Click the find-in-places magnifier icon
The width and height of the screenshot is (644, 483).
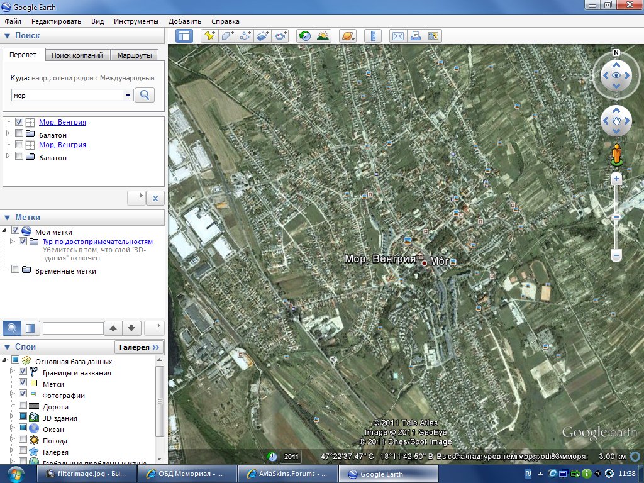click(12, 328)
